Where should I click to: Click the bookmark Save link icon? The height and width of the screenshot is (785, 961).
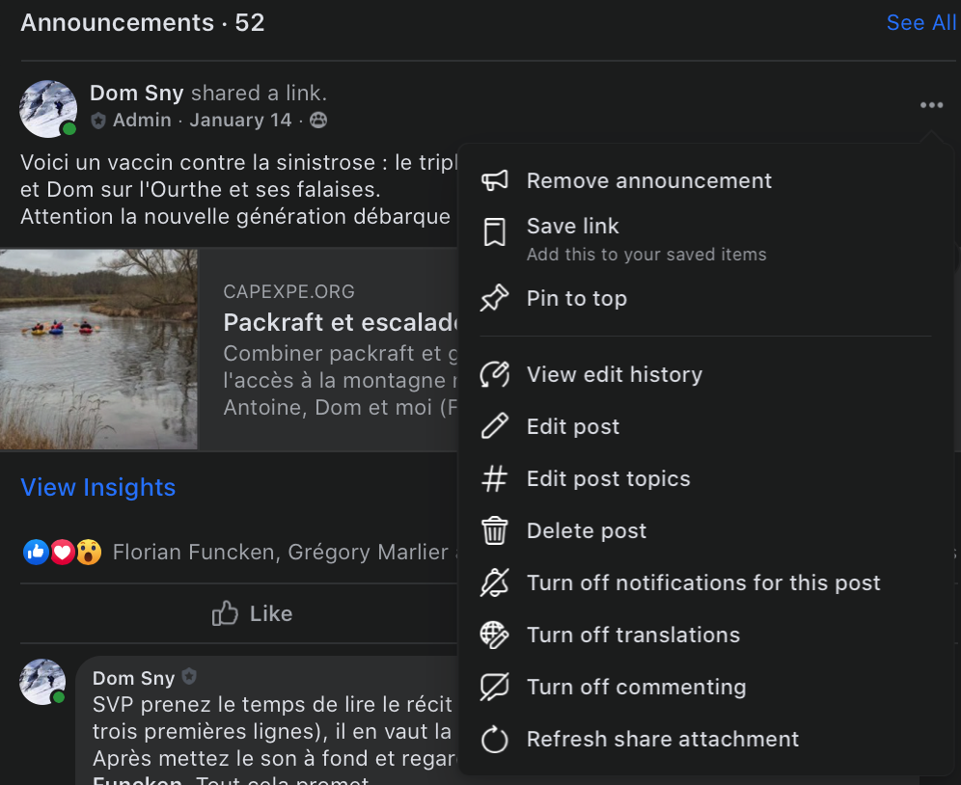tap(495, 232)
